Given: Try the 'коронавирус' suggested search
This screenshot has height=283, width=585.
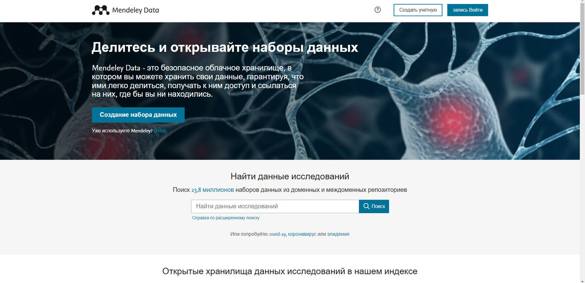Looking at the screenshot, I should [302, 234].
